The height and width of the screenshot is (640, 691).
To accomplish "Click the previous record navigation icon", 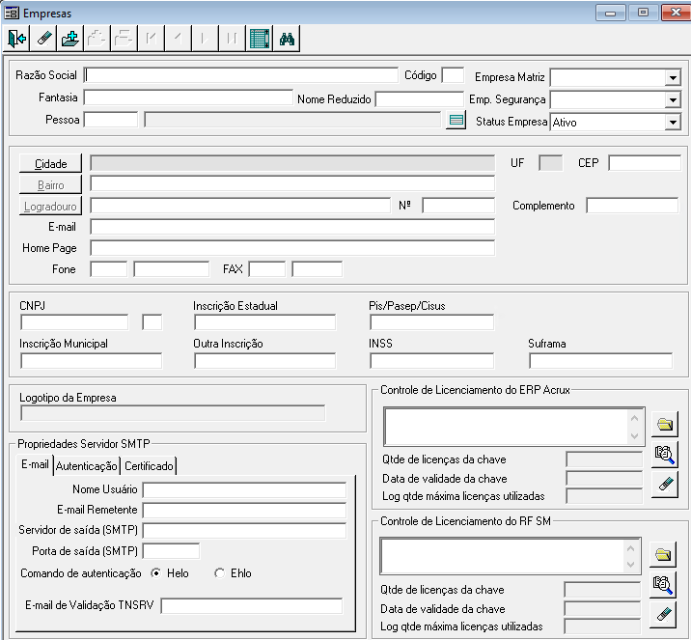I will pos(178,39).
